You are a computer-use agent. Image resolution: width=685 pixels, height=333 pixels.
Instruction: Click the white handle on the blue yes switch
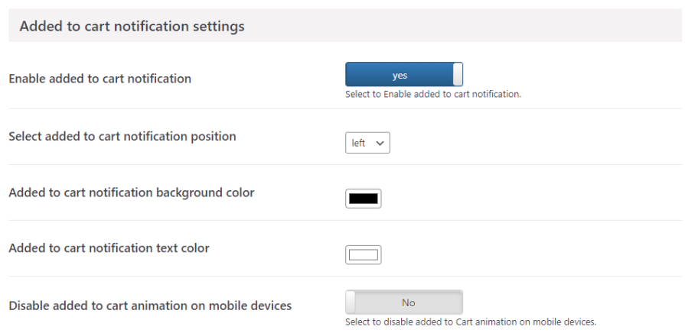(458, 75)
